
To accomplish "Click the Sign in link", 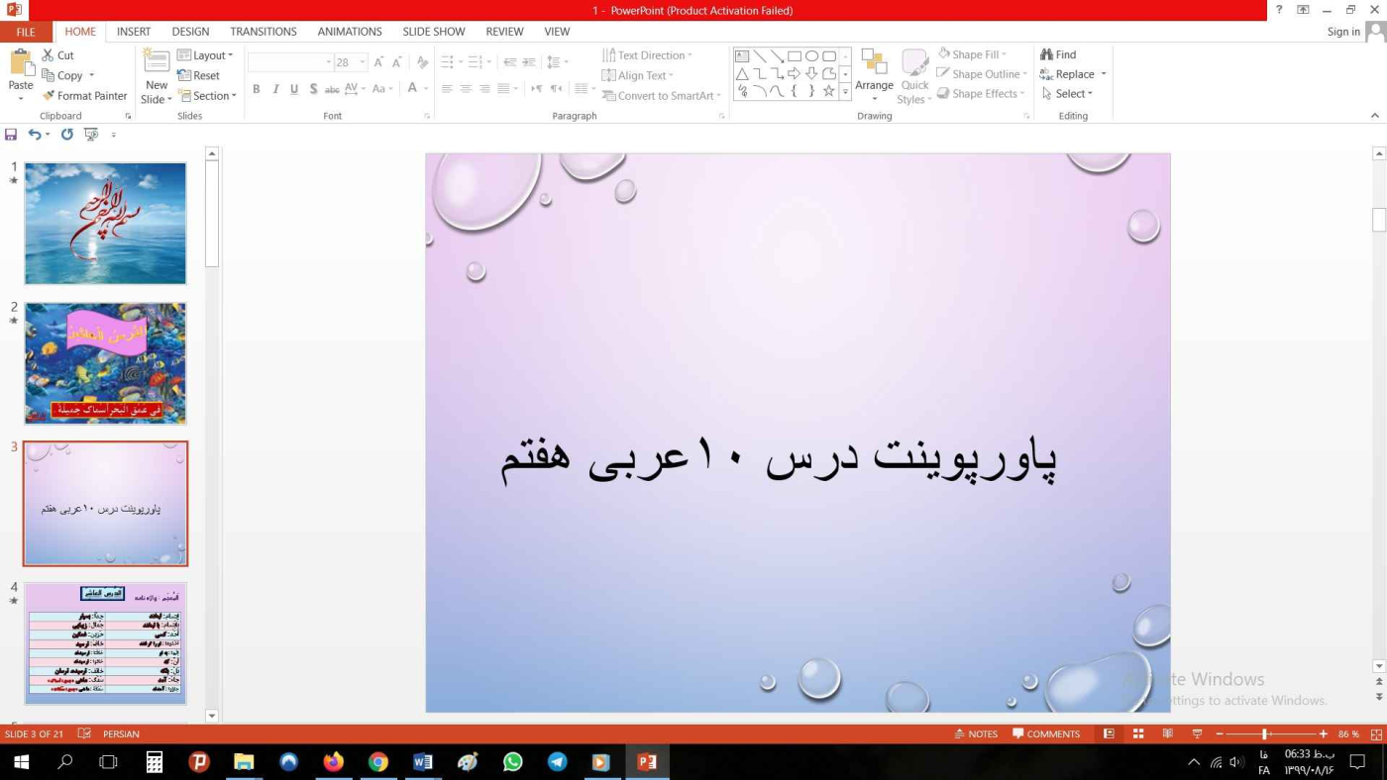I will (1342, 32).
